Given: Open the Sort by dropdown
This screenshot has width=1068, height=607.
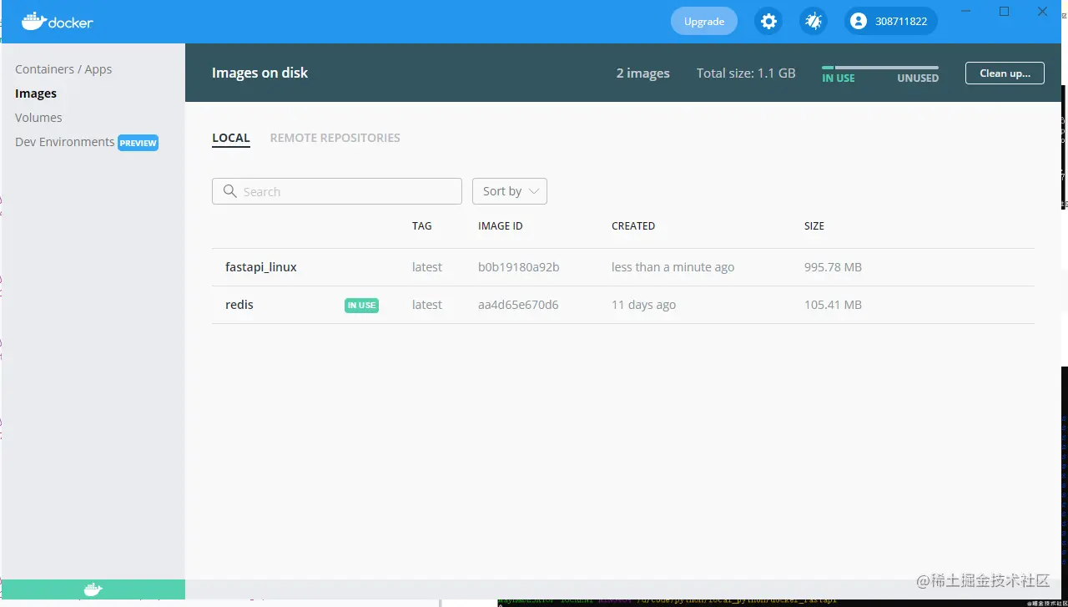Looking at the screenshot, I should tap(510, 191).
